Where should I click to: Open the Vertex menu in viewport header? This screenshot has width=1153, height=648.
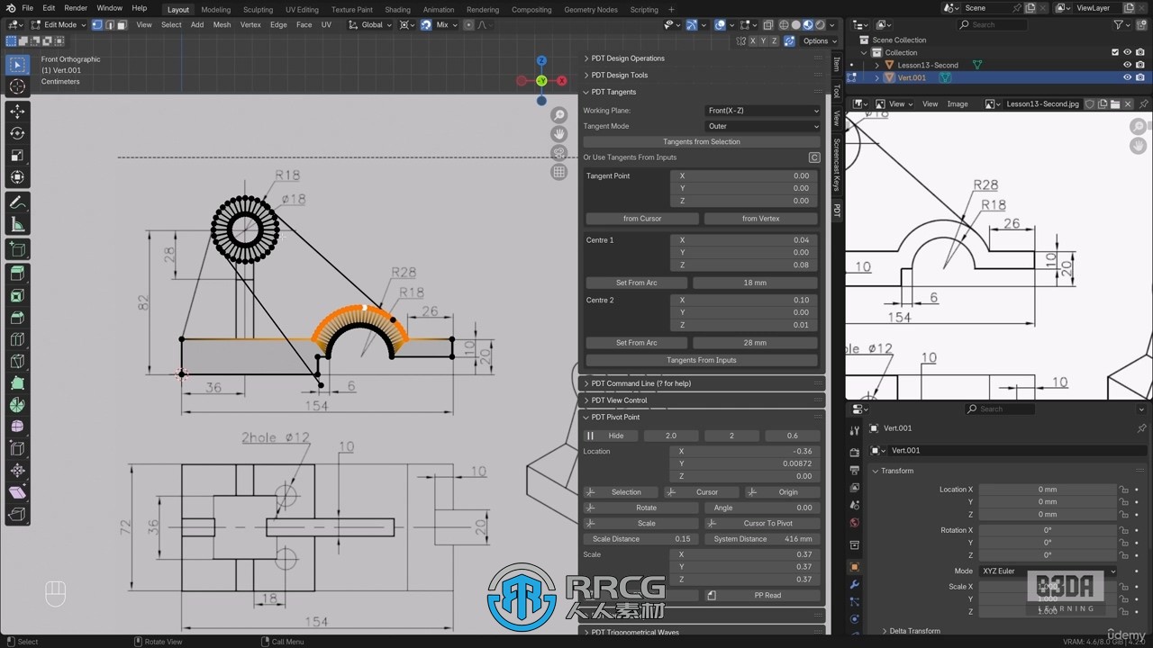(x=250, y=25)
